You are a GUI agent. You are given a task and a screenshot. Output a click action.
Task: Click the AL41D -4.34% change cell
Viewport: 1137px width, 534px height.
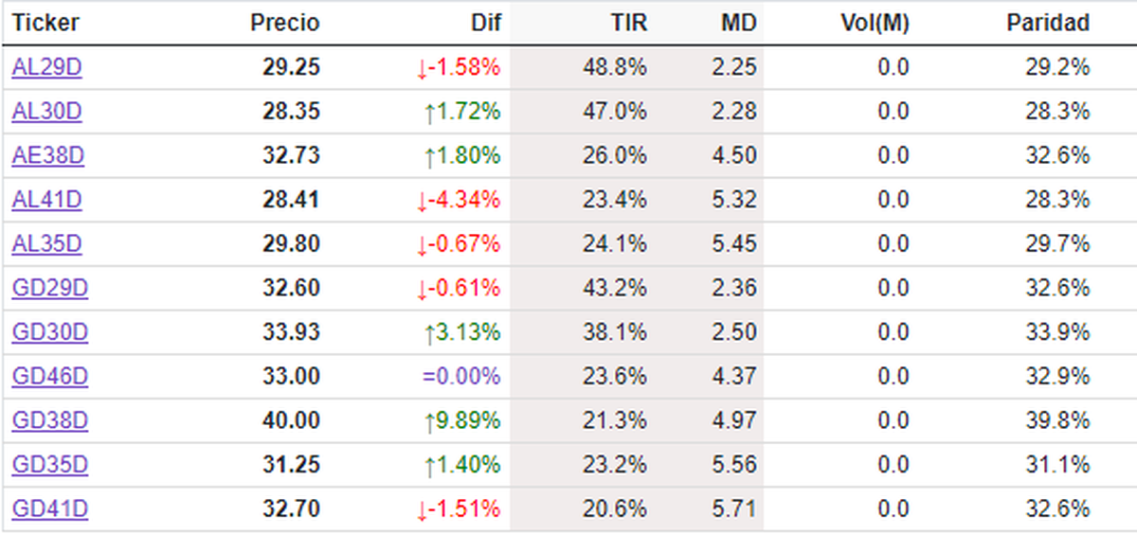click(x=458, y=200)
